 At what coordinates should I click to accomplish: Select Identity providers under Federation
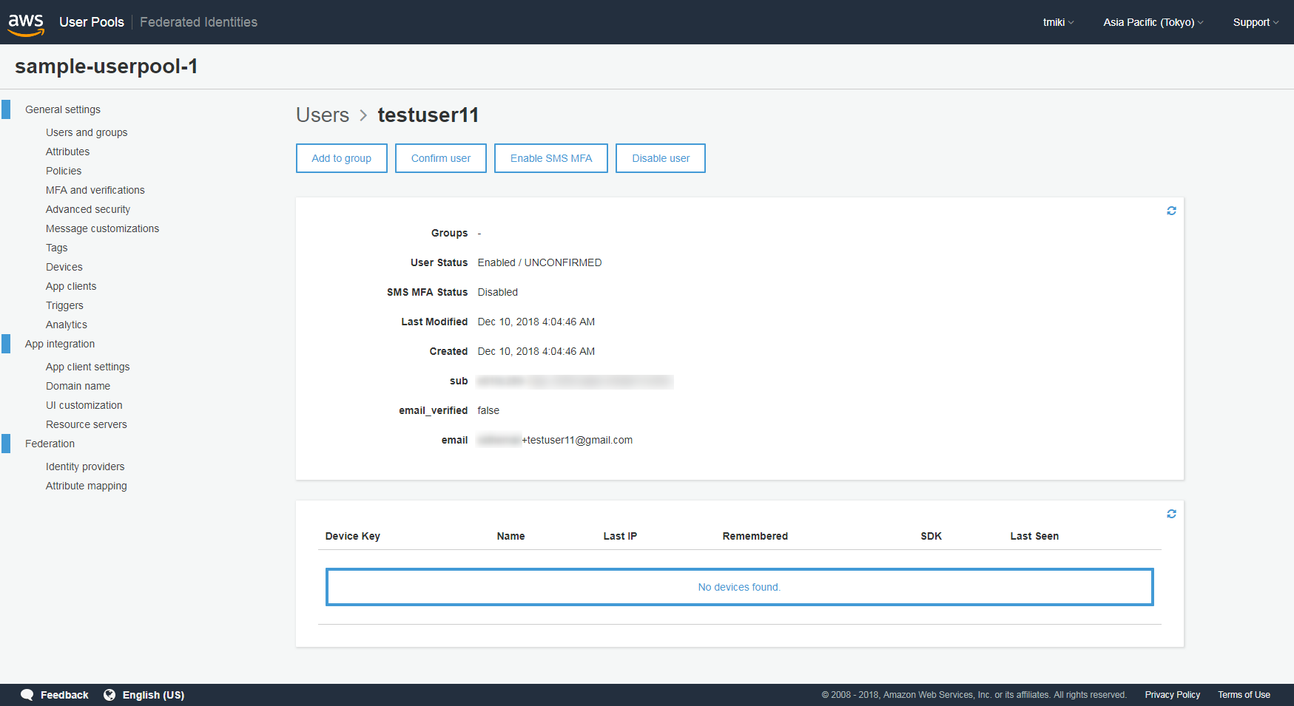[85, 466]
